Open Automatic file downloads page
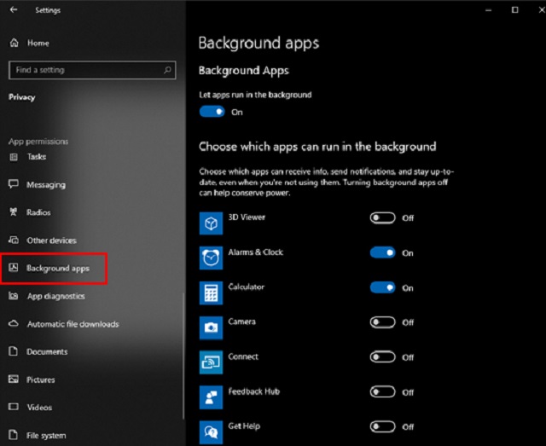The height and width of the screenshot is (446, 546). (73, 324)
